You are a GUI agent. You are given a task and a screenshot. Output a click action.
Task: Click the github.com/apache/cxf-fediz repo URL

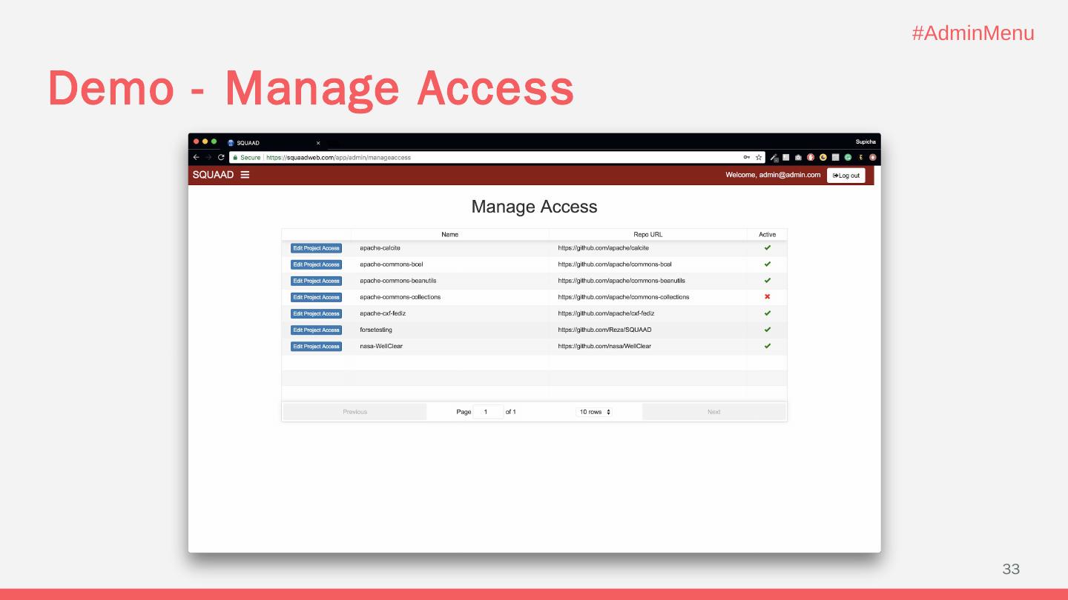point(606,313)
